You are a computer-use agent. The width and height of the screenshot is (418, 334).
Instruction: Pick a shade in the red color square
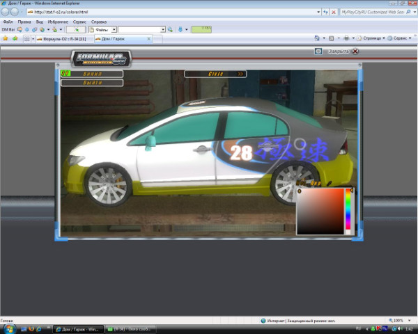320,211
